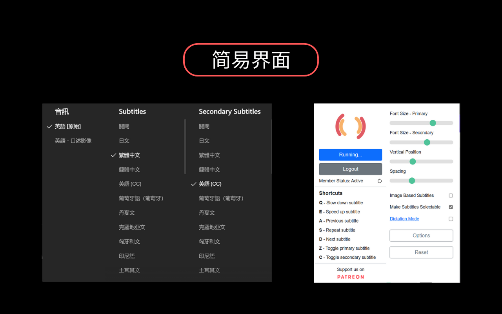Select 匈牙利文 under Subtitles
Image resolution: width=502 pixels, height=314 pixels.
(x=129, y=241)
